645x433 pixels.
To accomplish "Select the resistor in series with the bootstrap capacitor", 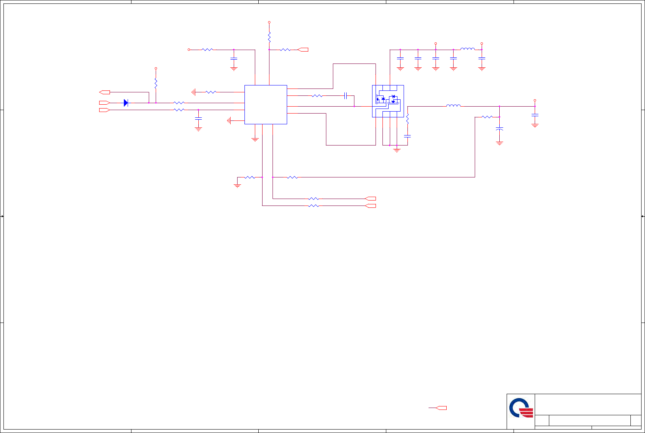I will coord(317,95).
